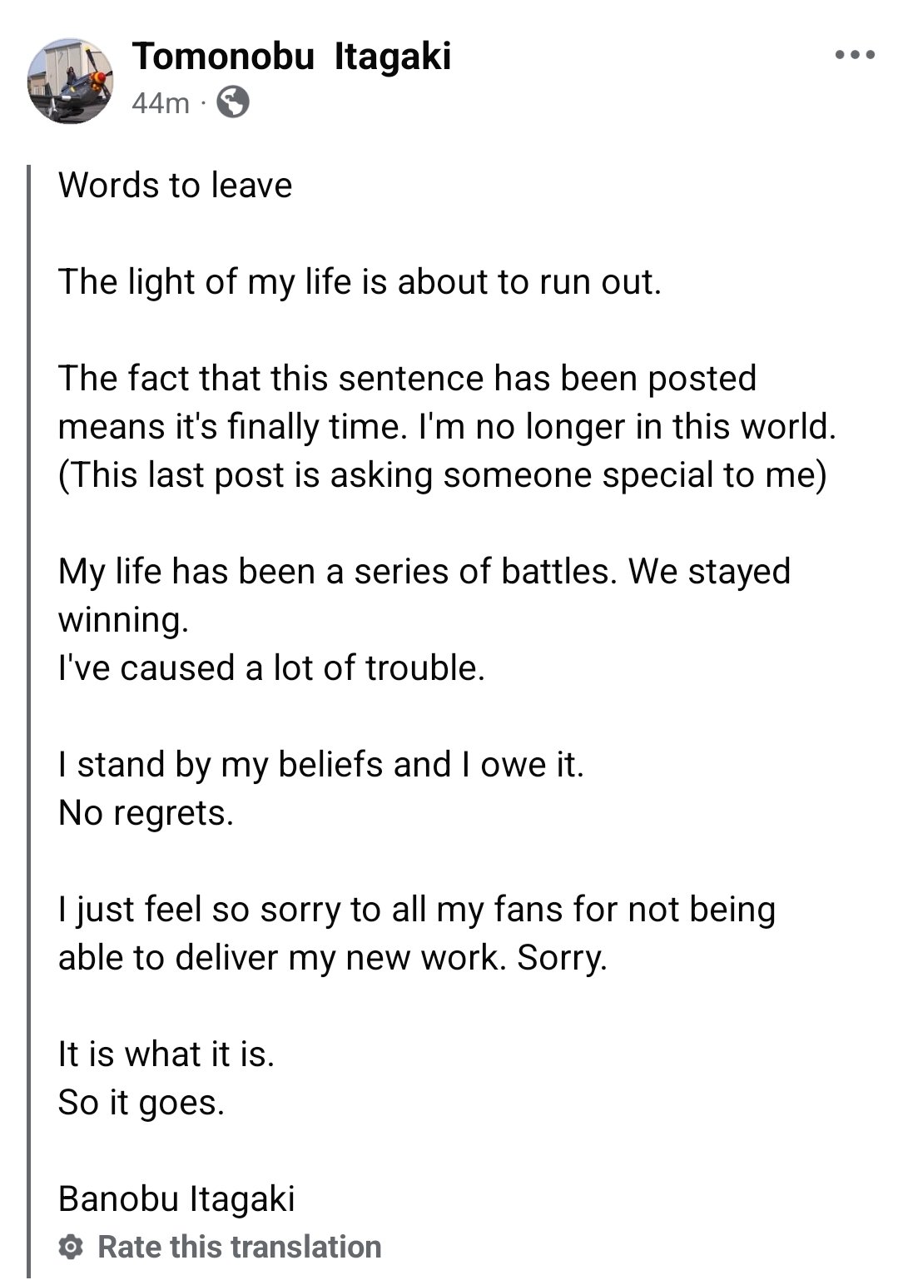Image resolution: width=898 pixels, height=1285 pixels.
Task: Open Tomonobu Itagaki's profile picture
Action: coord(71,80)
